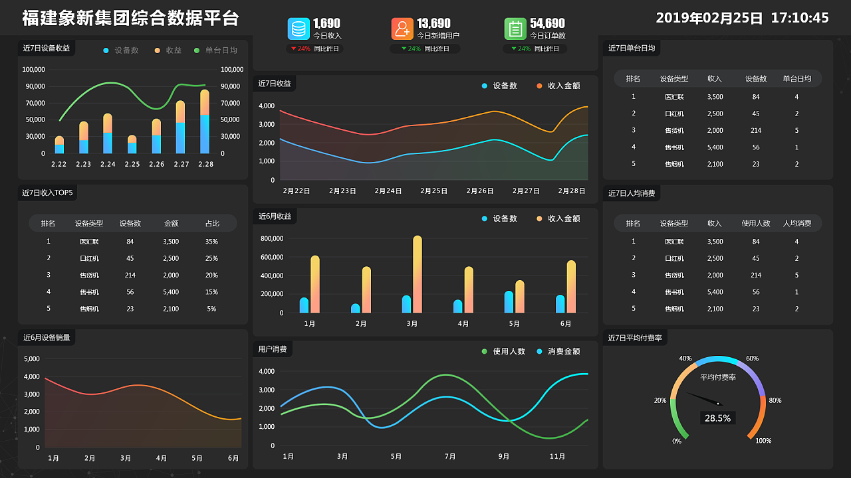Click the 28.5% gauge reading
The width and height of the screenshot is (851, 478).
coord(718,418)
